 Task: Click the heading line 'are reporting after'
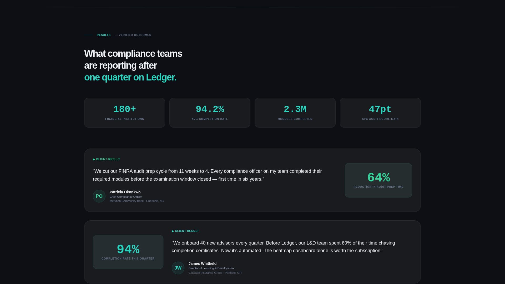pos(120,65)
